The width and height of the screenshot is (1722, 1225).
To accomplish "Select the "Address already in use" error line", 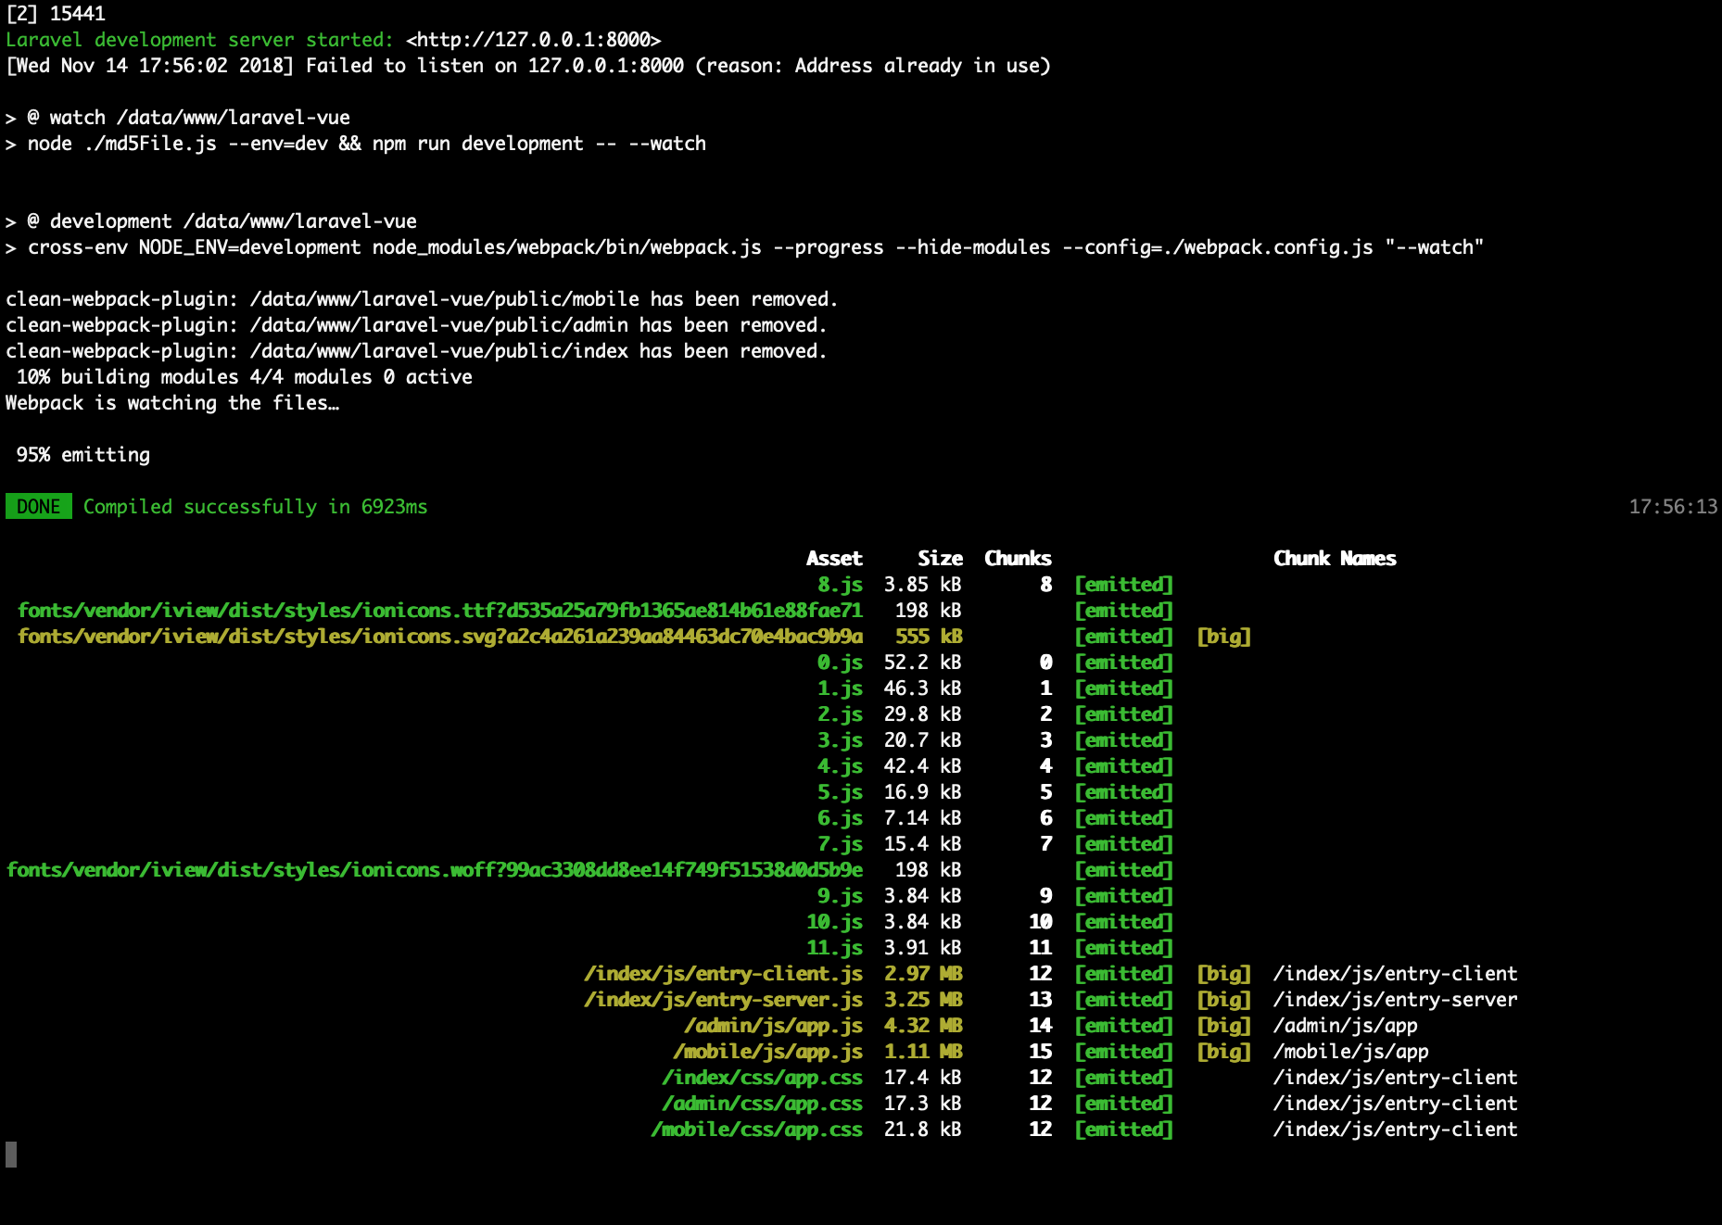I will pos(528,66).
